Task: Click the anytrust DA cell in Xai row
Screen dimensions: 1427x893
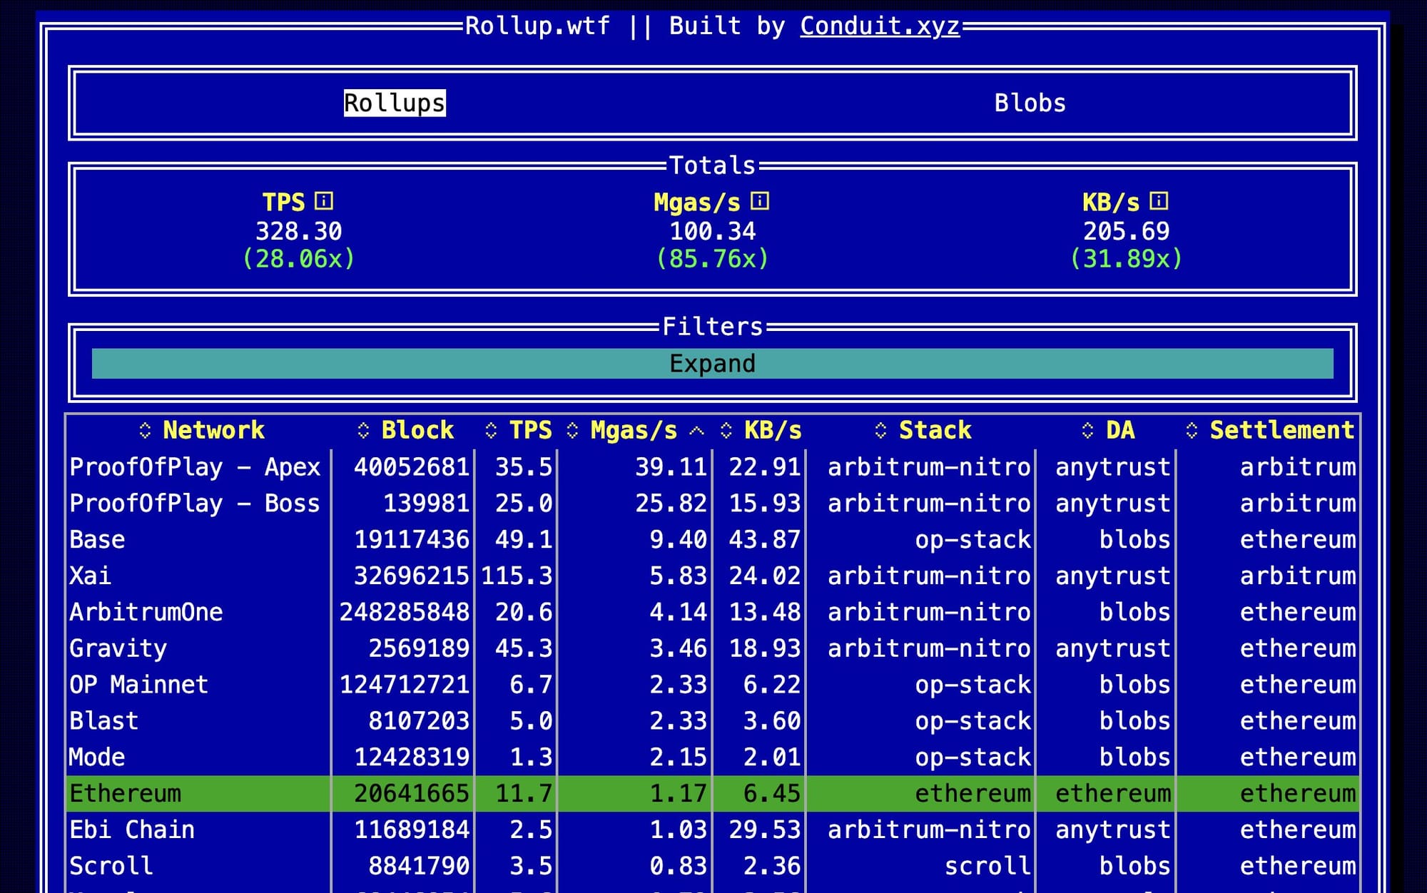Action: (x=1113, y=576)
